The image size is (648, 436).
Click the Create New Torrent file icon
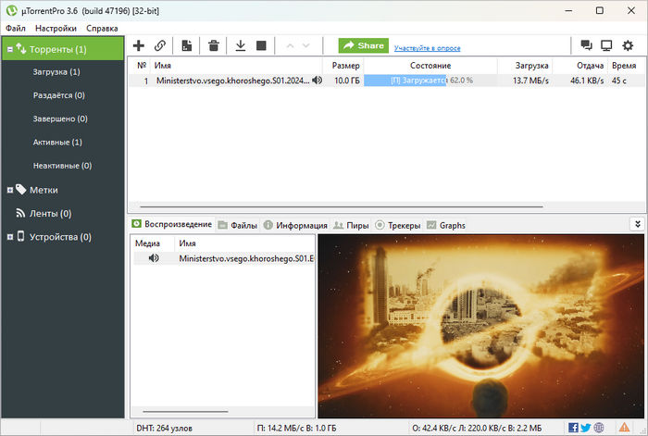coord(187,45)
